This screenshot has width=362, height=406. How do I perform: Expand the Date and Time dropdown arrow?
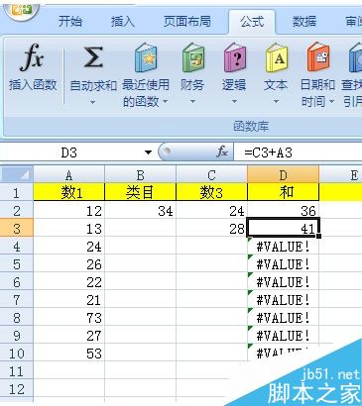tap(332, 101)
